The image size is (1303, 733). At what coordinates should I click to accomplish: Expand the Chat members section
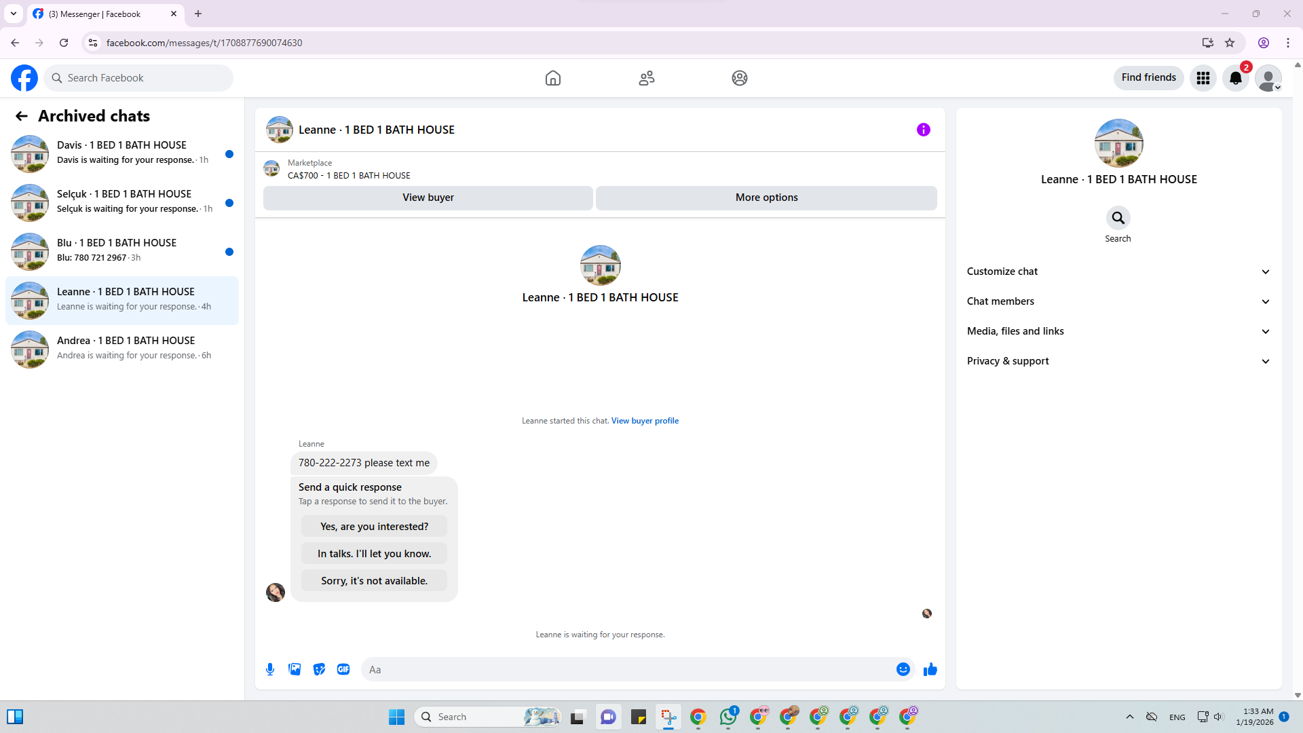pos(1118,301)
